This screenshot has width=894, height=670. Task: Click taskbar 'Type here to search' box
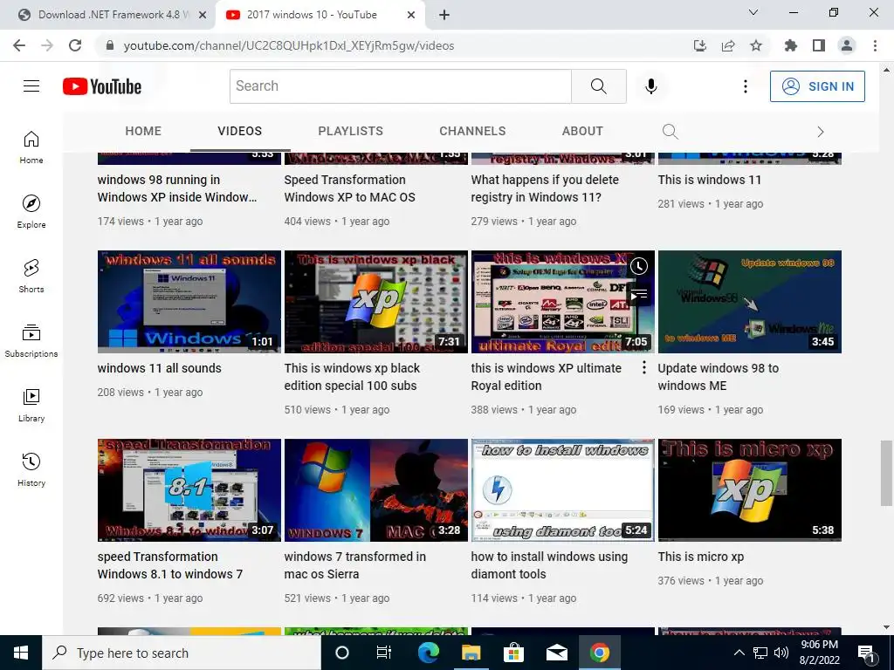pos(182,653)
